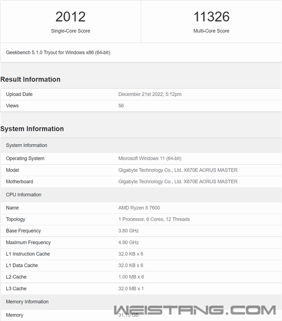
Task: Click '32.0 KB x 6' in L1 Instruction Cache row
Action: pos(131,254)
